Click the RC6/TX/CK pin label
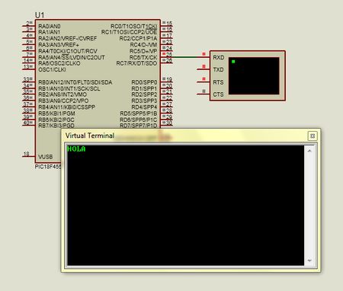 point(143,57)
